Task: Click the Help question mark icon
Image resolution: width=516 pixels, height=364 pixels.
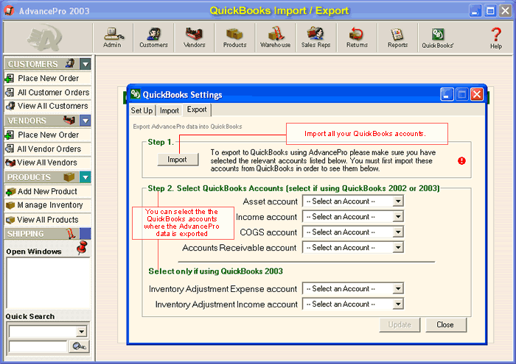Action: 496,35
